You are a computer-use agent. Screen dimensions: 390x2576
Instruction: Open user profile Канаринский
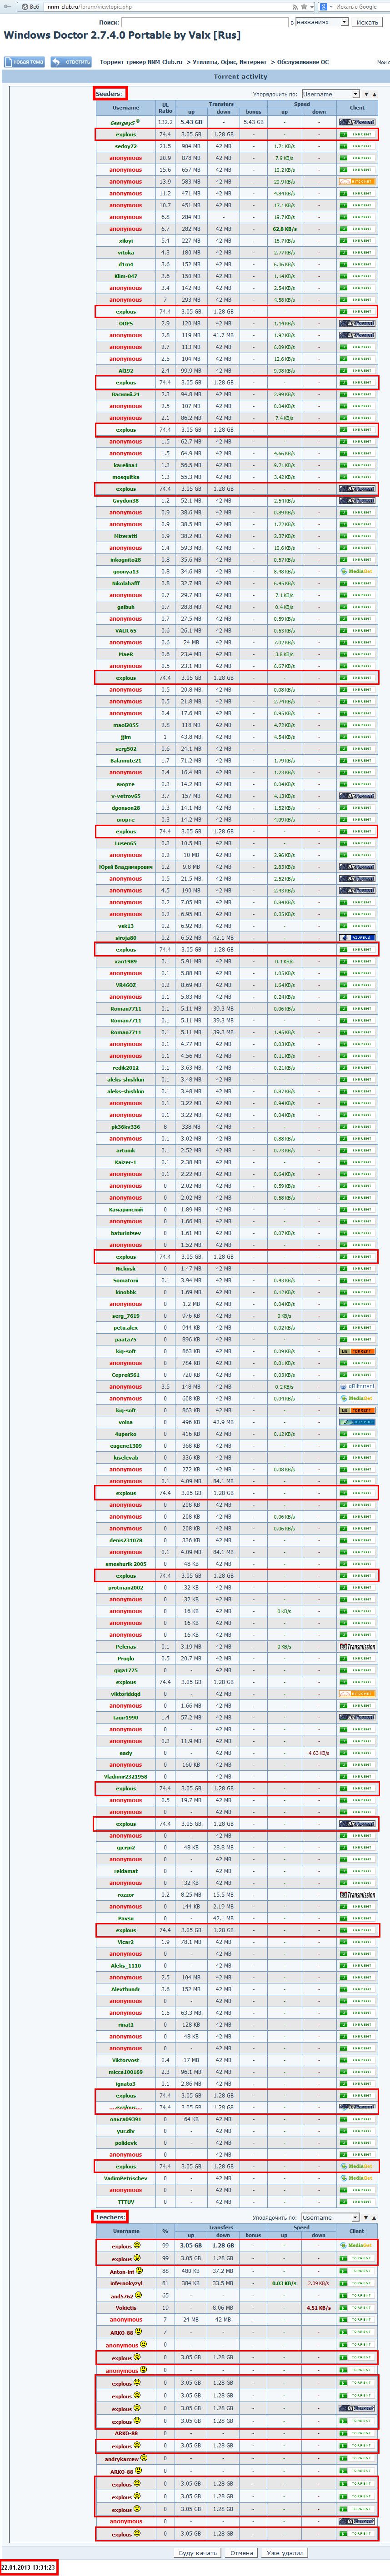pyautogui.click(x=126, y=1209)
